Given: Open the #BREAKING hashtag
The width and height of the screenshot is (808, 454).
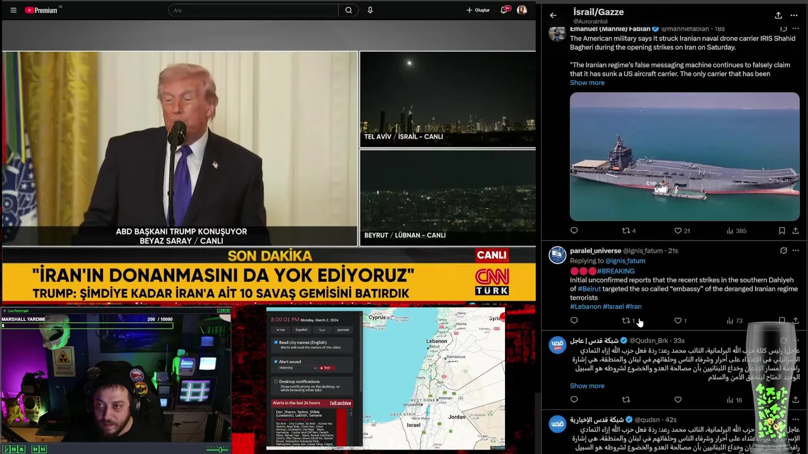Looking at the screenshot, I should (x=615, y=271).
